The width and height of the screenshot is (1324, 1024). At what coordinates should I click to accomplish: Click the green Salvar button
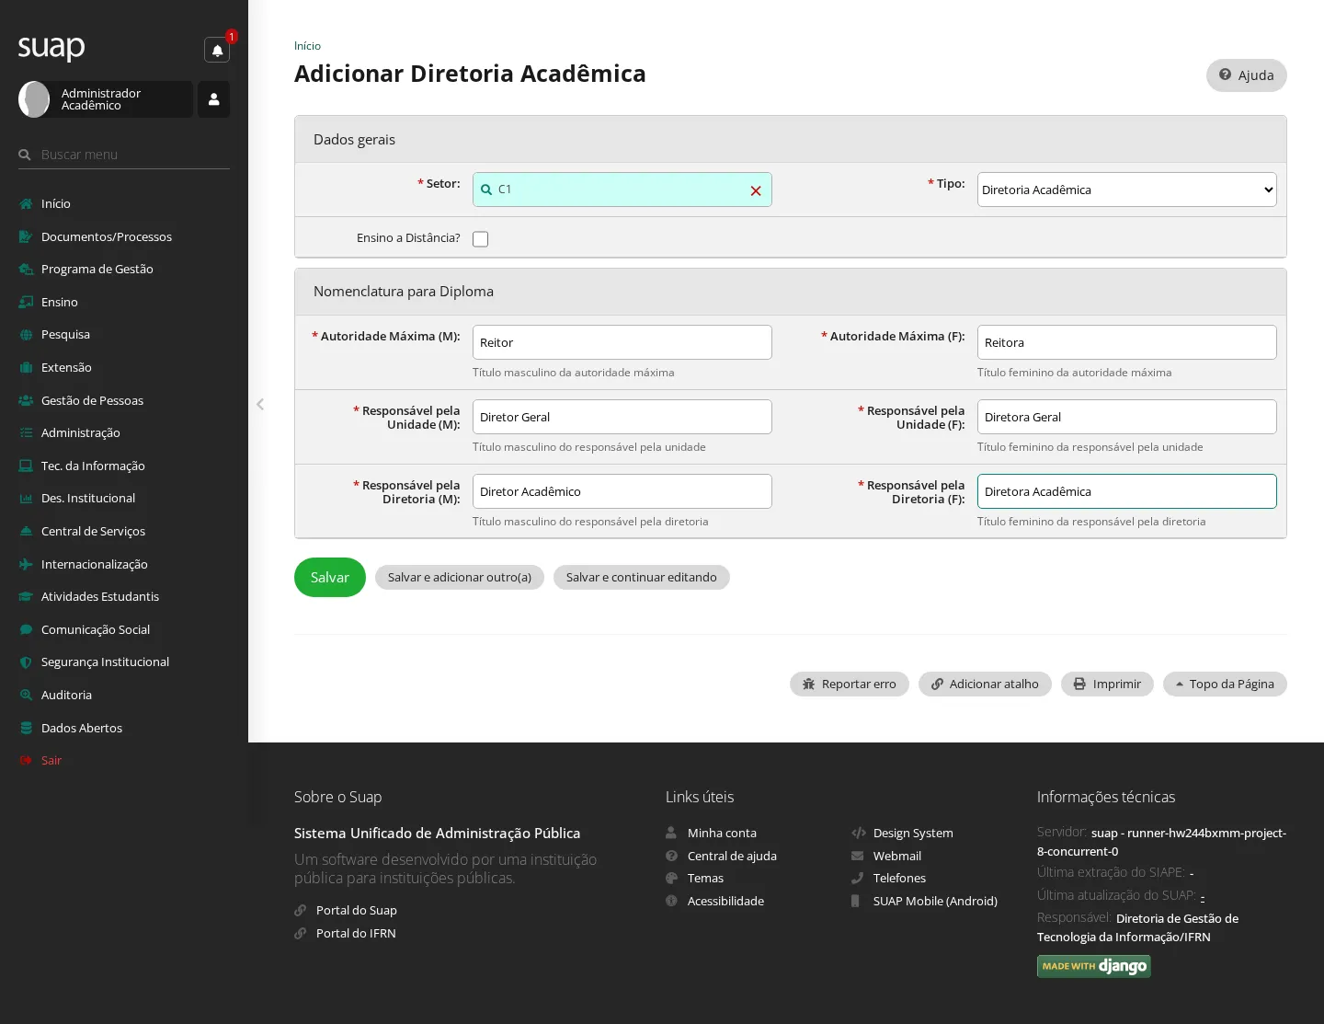[x=330, y=577]
